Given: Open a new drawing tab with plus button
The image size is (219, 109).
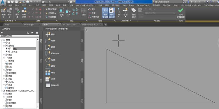Looking at the screenshot, I should click(x=106, y=25).
